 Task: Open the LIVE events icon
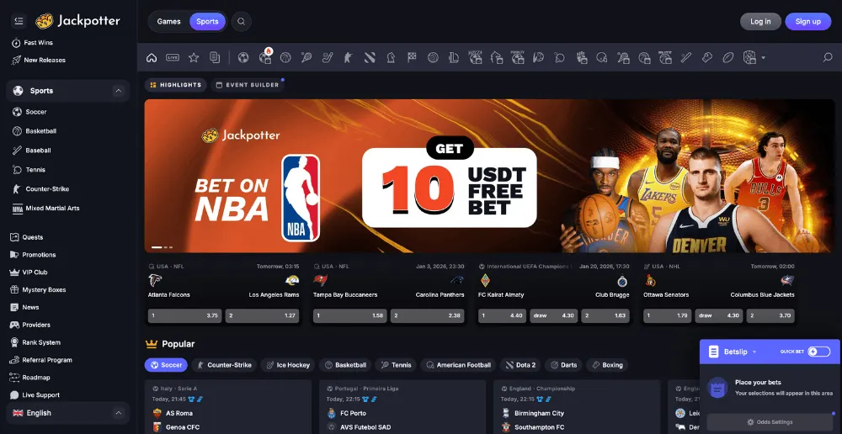[173, 58]
